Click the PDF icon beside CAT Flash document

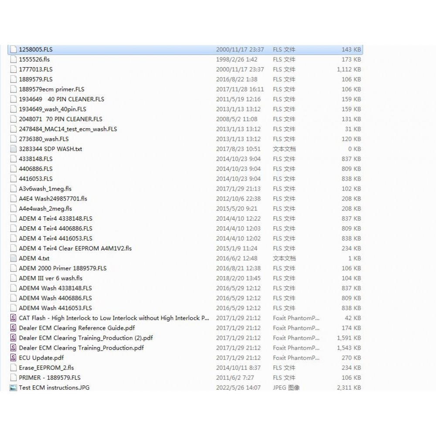[13, 318]
